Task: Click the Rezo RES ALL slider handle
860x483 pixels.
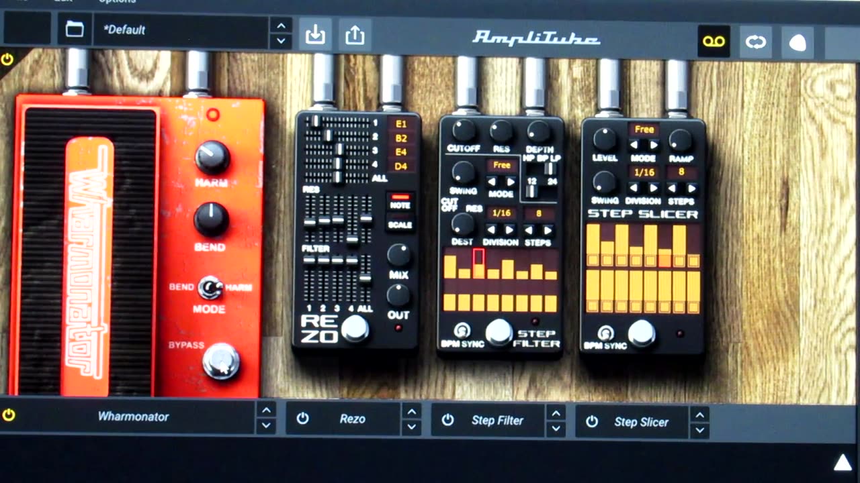Action: pyautogui.click(x=366, y=219)
